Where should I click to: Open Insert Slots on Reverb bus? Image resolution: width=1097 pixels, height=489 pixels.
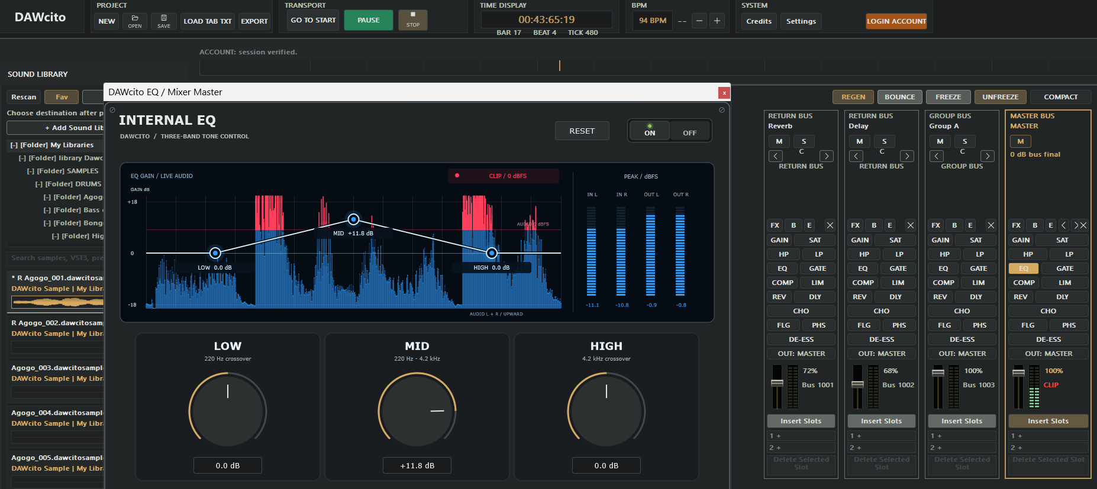click(801, 421)
